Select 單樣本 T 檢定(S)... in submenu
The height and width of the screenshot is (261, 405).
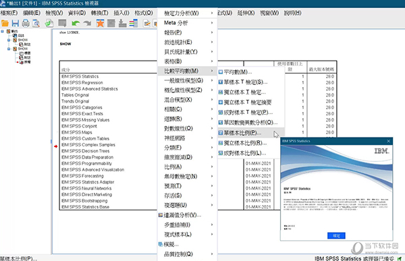click(x=251, y=82)
